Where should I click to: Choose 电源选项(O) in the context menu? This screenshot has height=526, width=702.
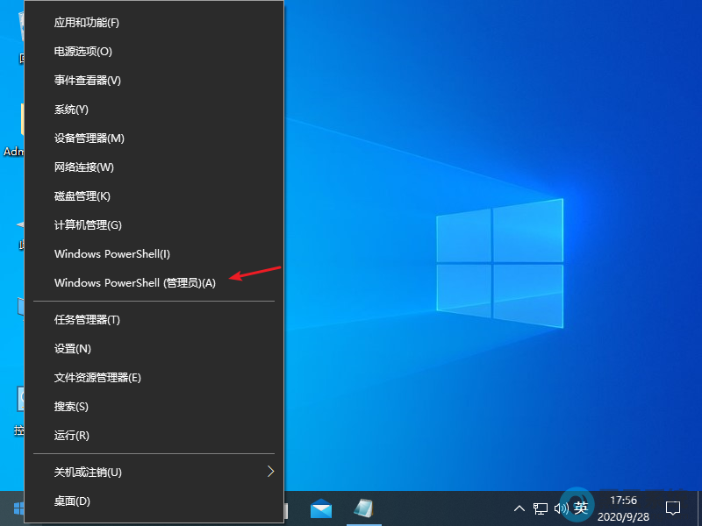click(82, 52)
